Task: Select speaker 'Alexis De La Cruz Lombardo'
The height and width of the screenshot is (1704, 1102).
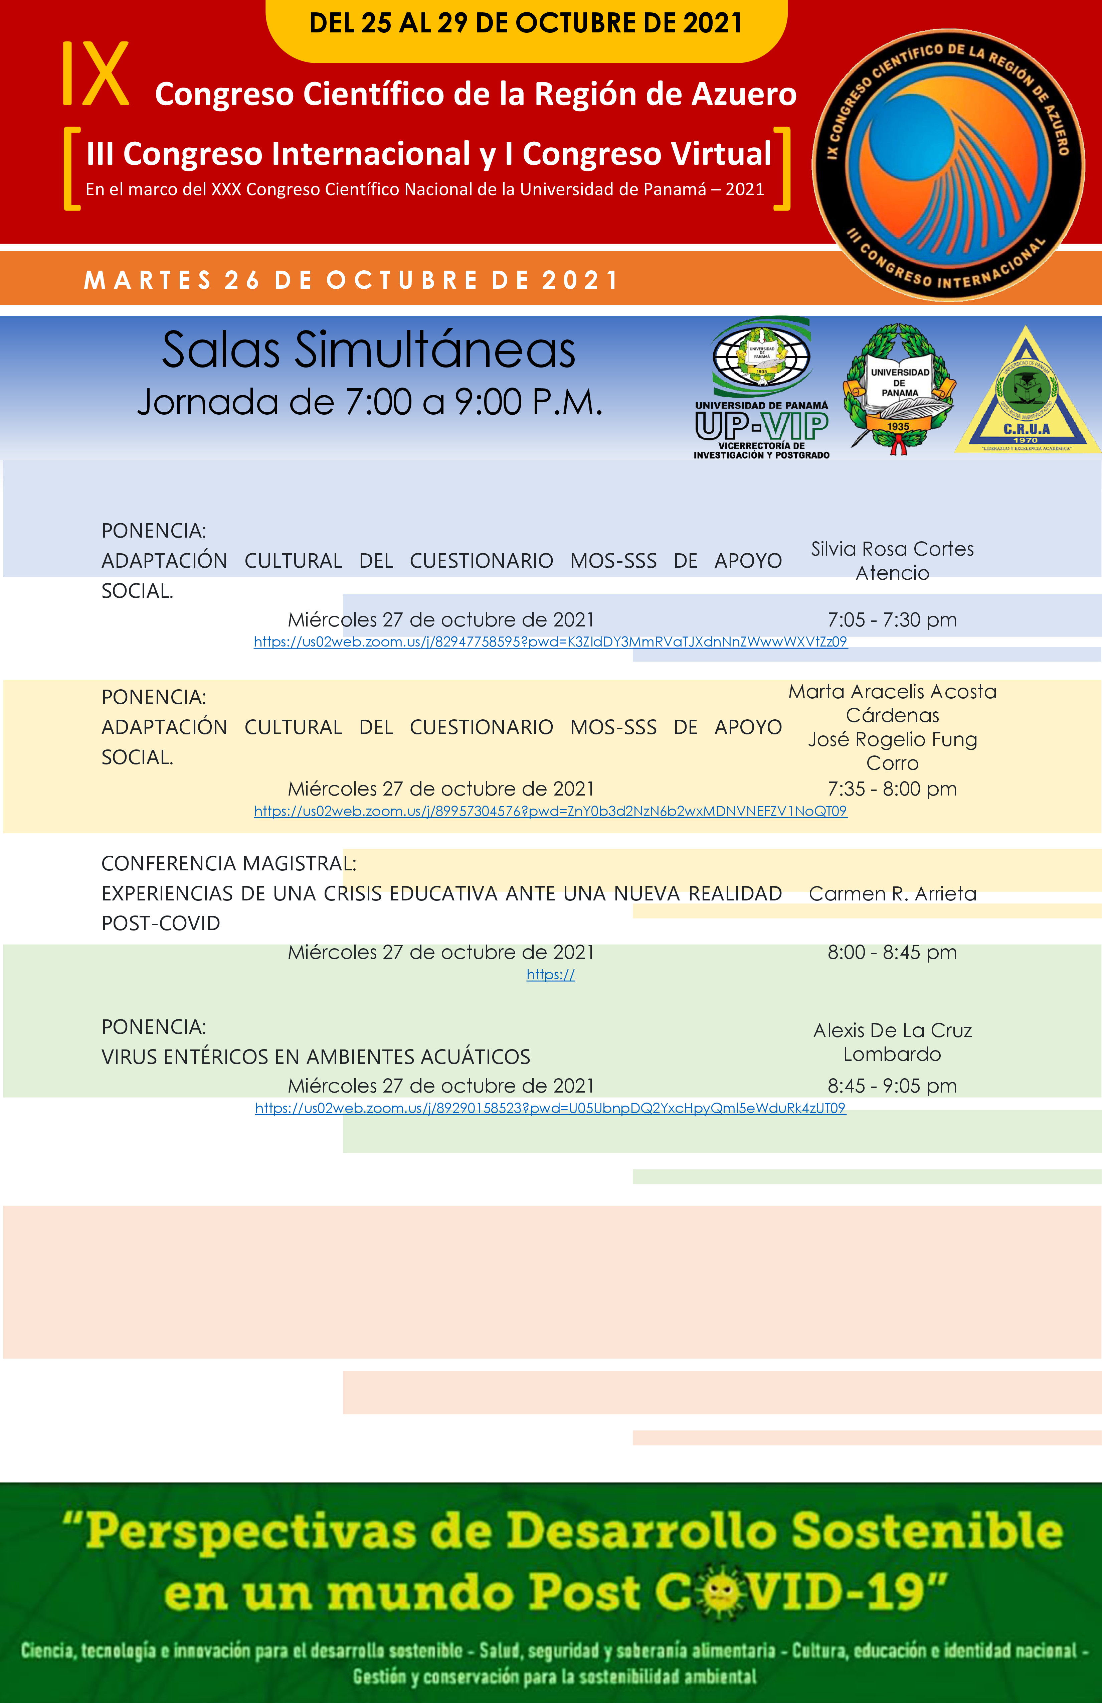Action: [x=892, y=1042]
